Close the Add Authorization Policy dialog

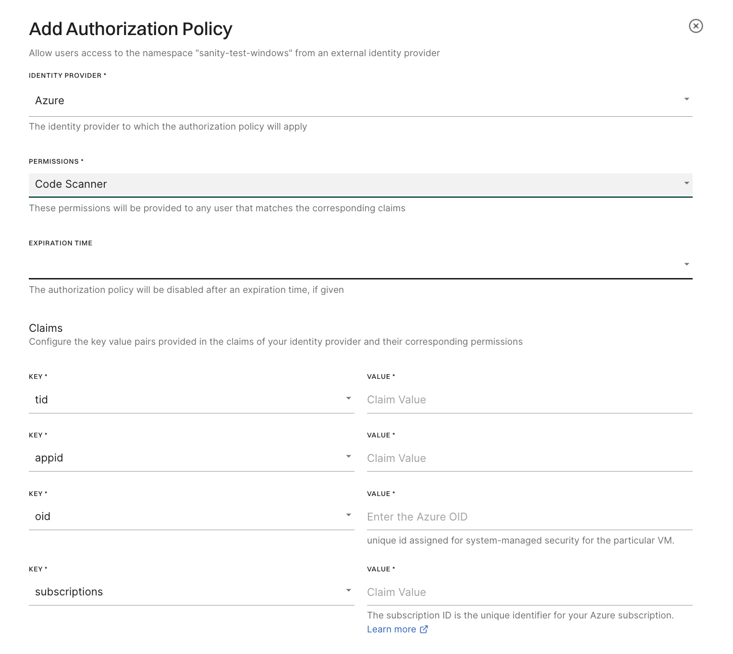click(x=696, y=26)
